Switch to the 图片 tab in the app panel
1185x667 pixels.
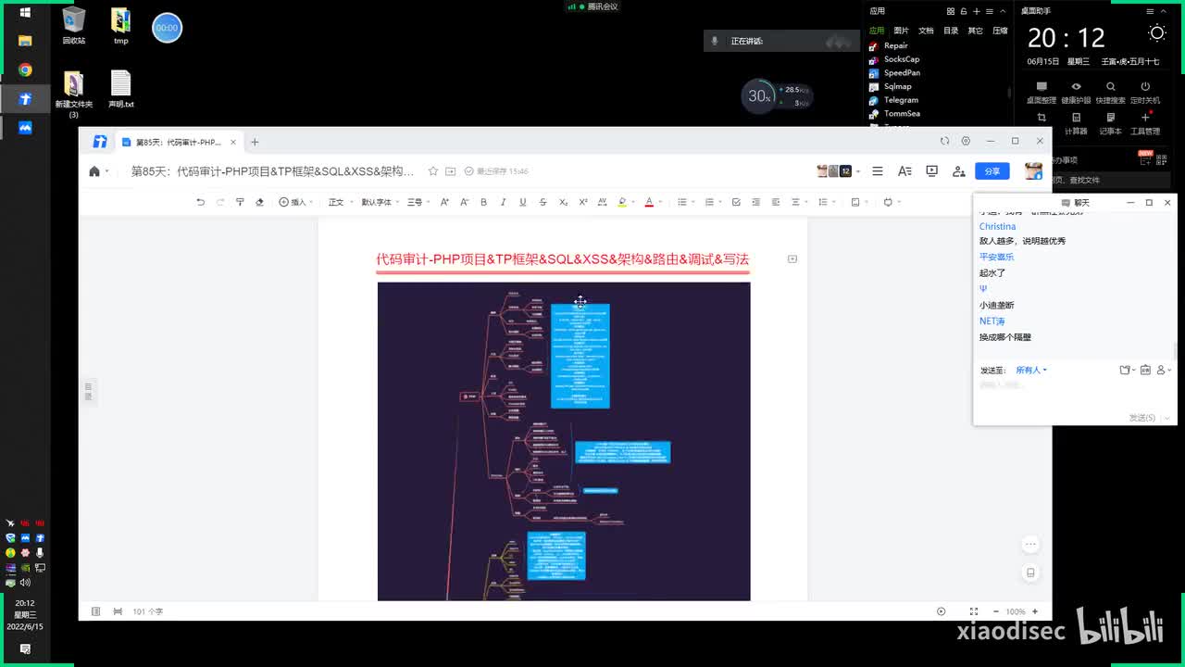coord(901,31)
